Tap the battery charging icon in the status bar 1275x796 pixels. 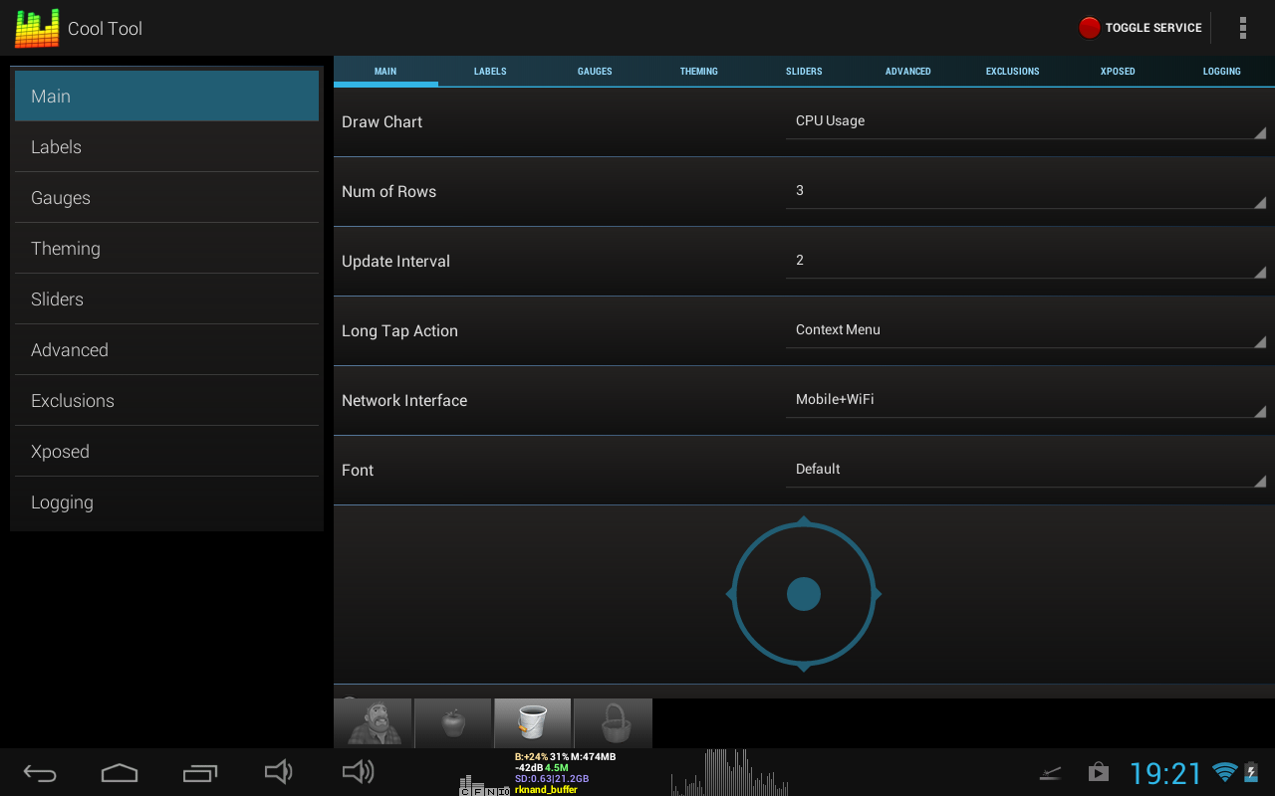pyautogui.click(x=1251, y=772)
